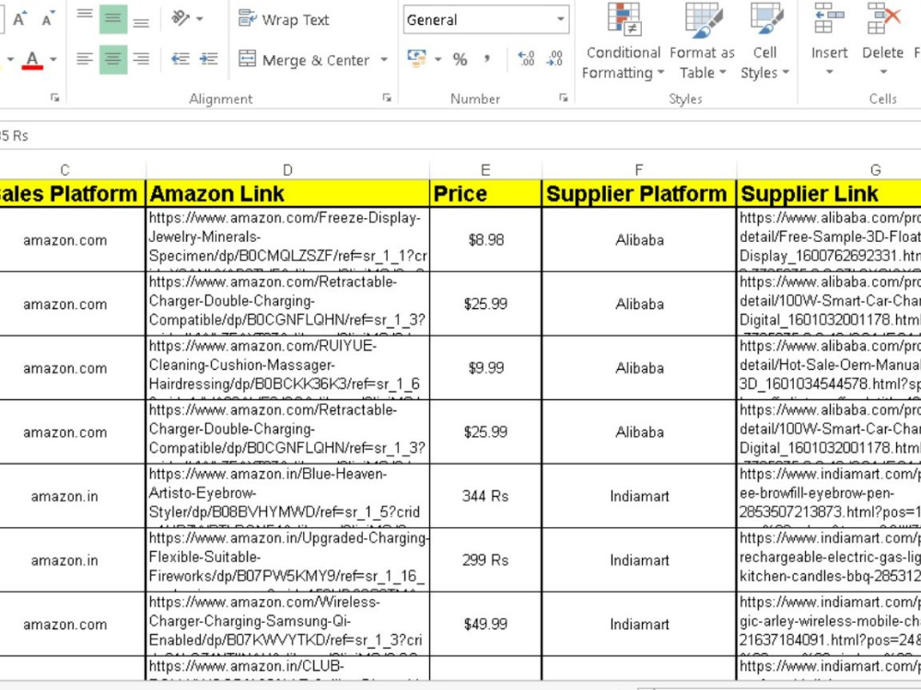Image resolution: width=921 pixels, height=690 pixels.
Task: Open the Number format dialog launcher
Action: [x=564, y=98]
